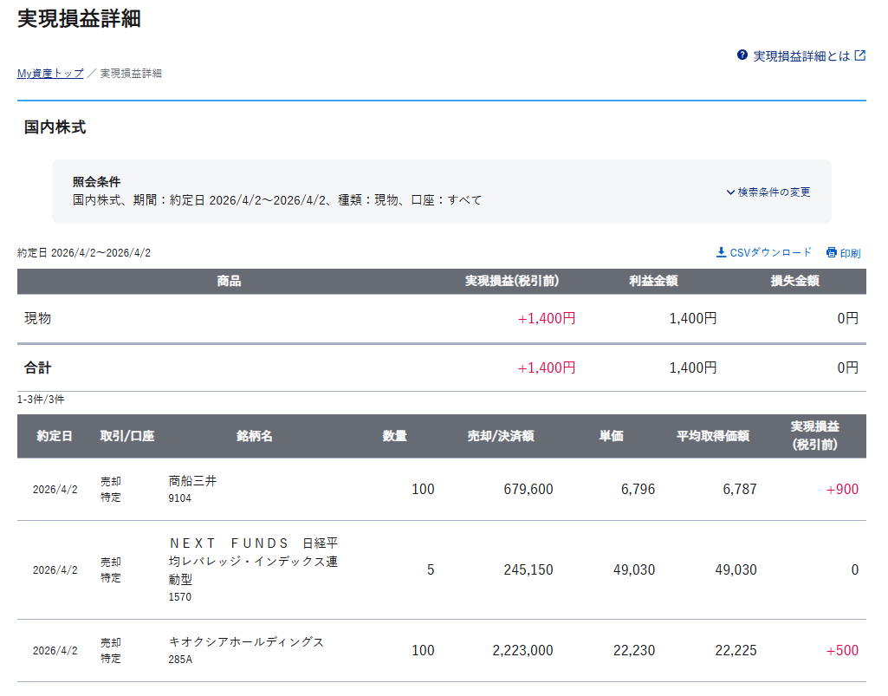Click the help question mark icon

tap(742, 55)
